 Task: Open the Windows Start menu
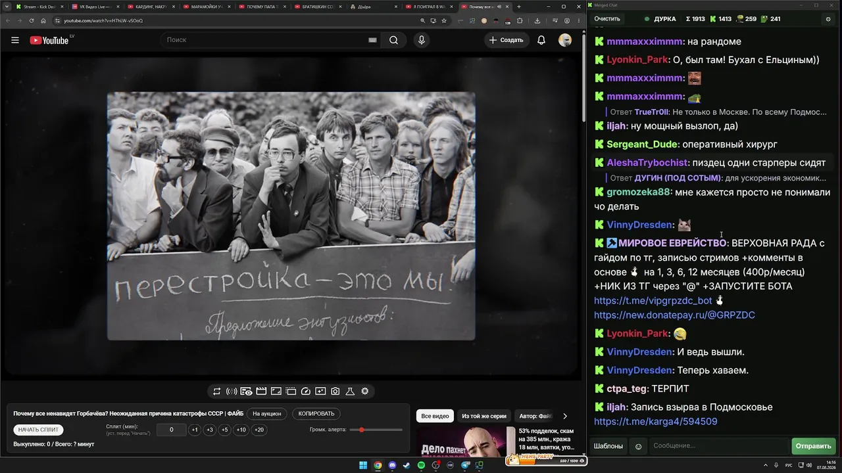point(363,466)
